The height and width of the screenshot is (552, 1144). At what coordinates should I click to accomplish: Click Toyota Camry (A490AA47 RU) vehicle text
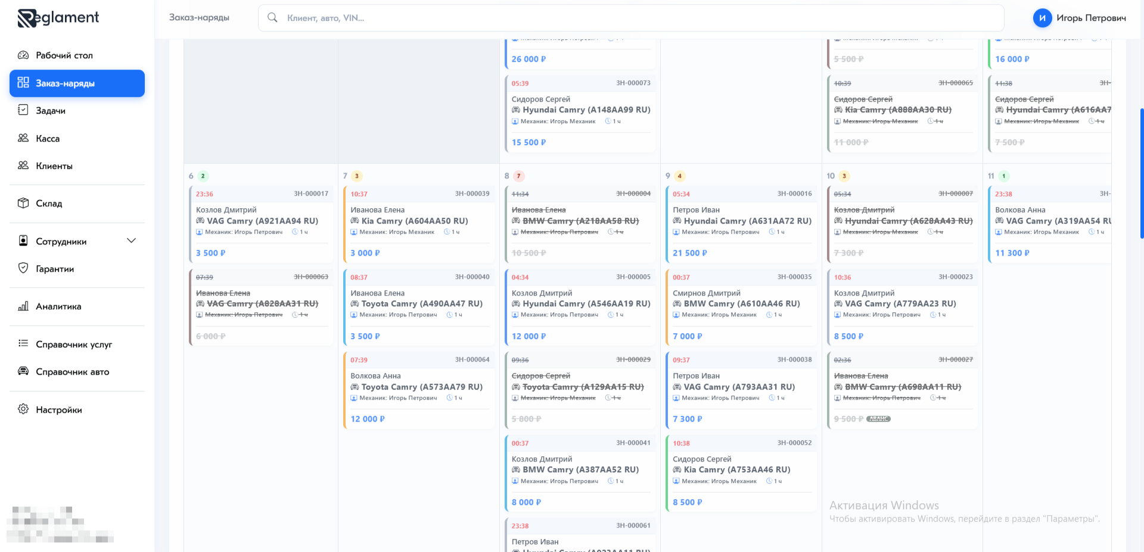(422, 304)
